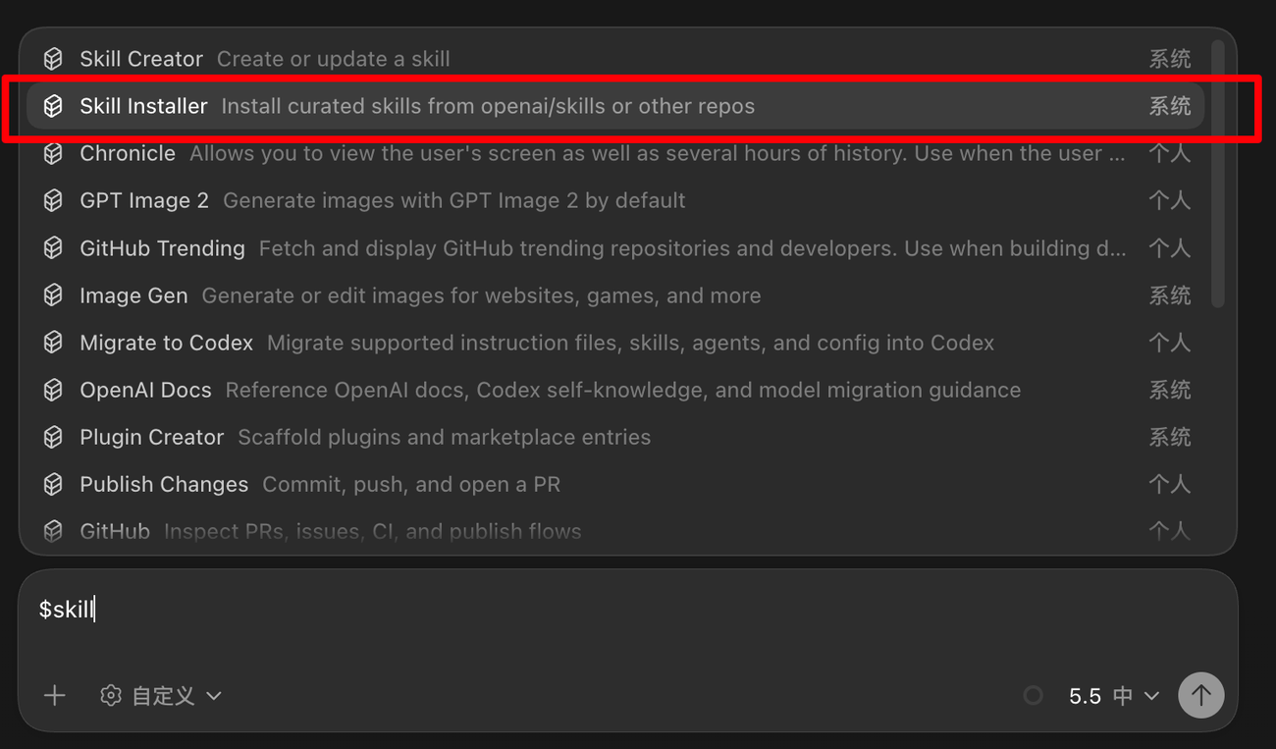Viewport: 1276px width, 749px height.
Task: Click the cube icon beside Migrate to Codex
Action: pos(53,343)
